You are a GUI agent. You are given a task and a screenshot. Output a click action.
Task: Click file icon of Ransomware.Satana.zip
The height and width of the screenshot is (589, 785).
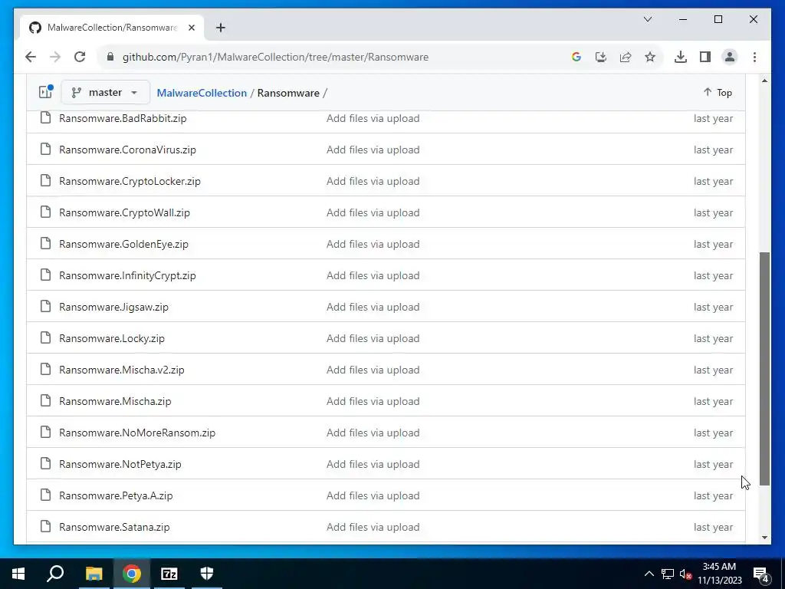point(45,526)
